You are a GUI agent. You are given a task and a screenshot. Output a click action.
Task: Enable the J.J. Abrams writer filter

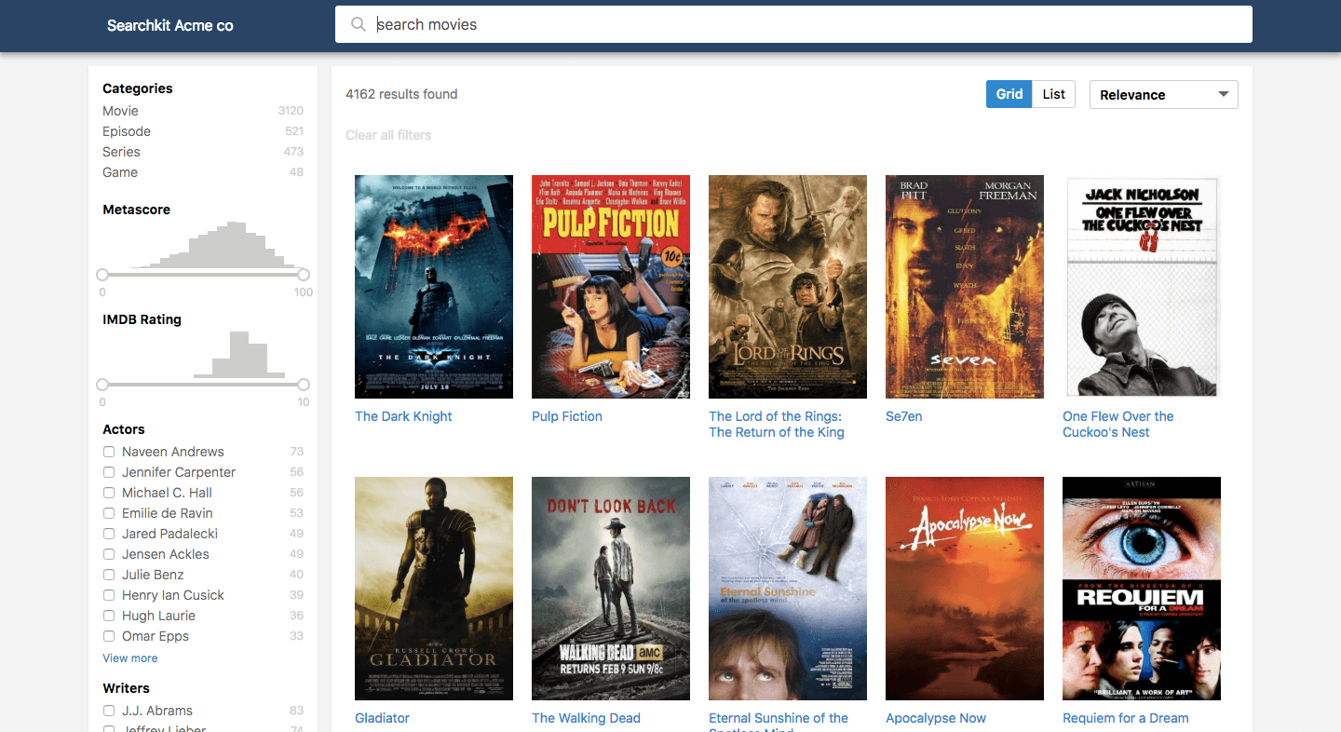click(108, 711)
